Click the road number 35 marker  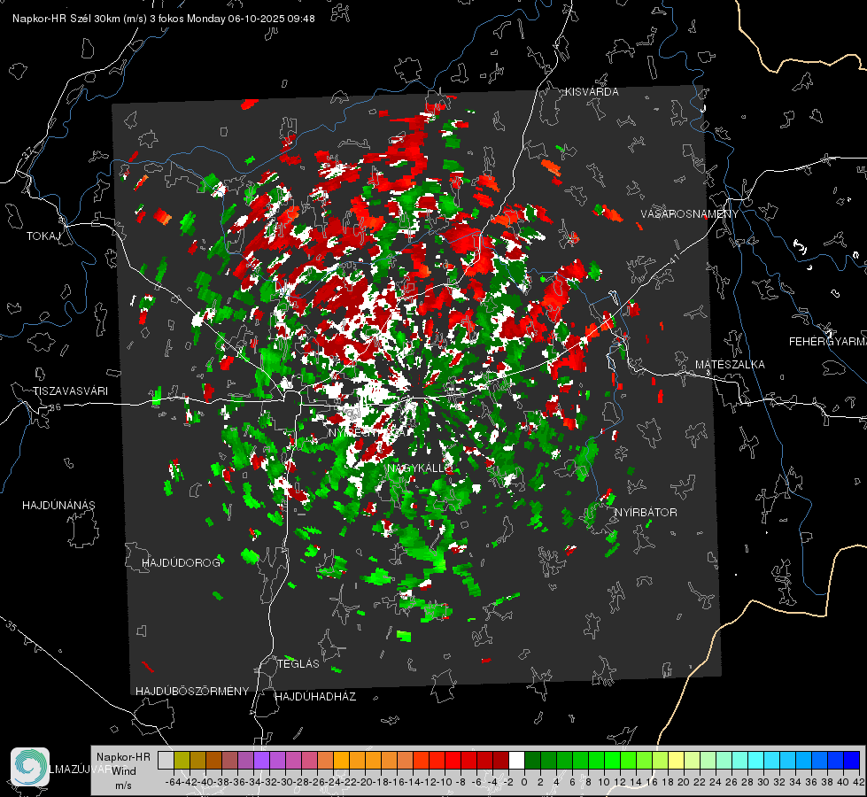12,627
